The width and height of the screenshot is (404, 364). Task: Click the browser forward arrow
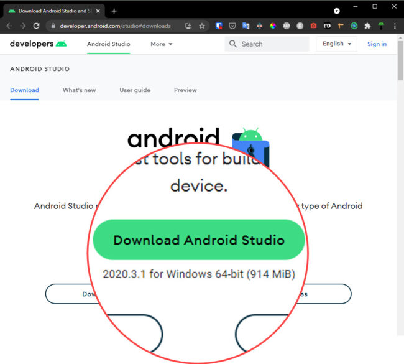pyautogui.click(x=22, y=26)
